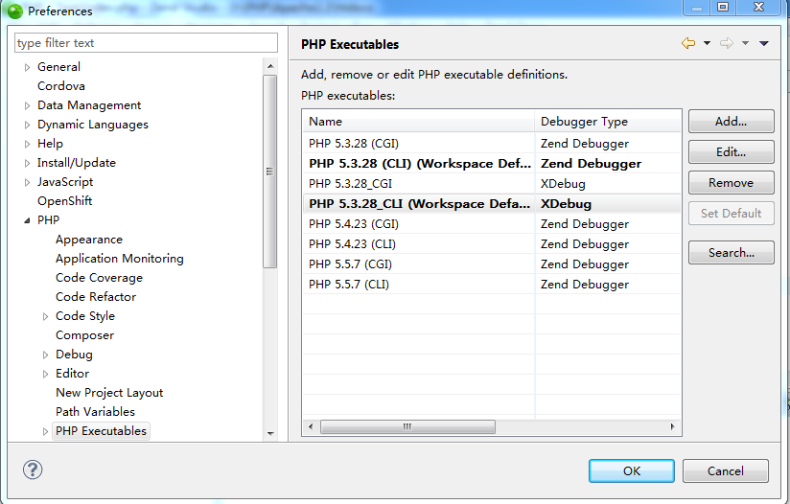This screenshot has width=790, height=504.
Task: Open the preferences view menu triangle
Action: tap(764, 43)
